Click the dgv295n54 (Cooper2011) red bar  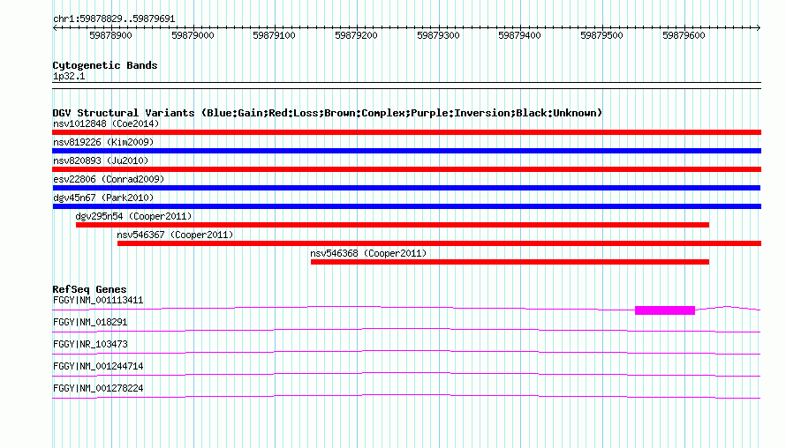(x=392, y=225)
